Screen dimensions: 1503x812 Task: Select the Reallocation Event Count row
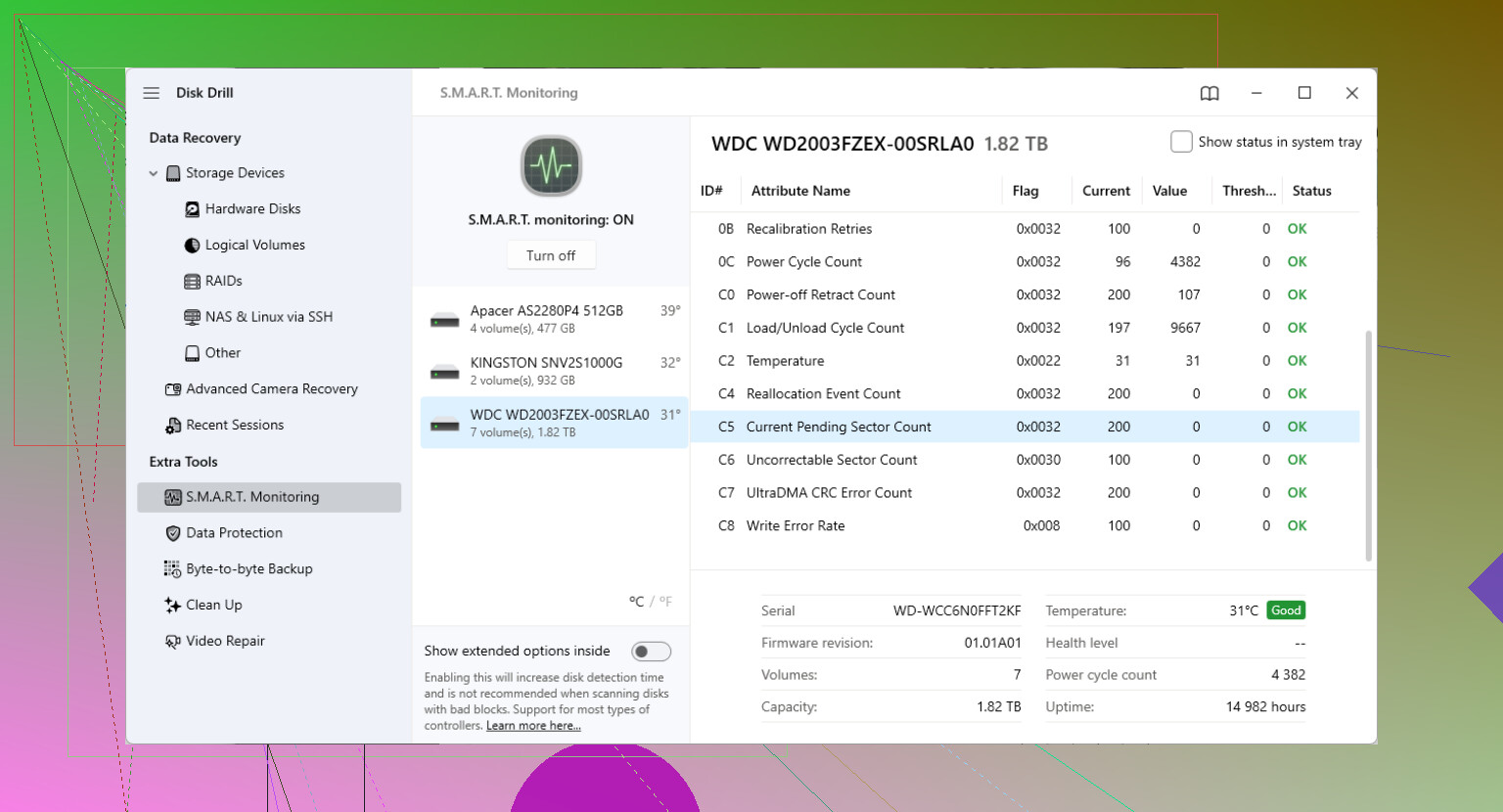click(1025, 394)
